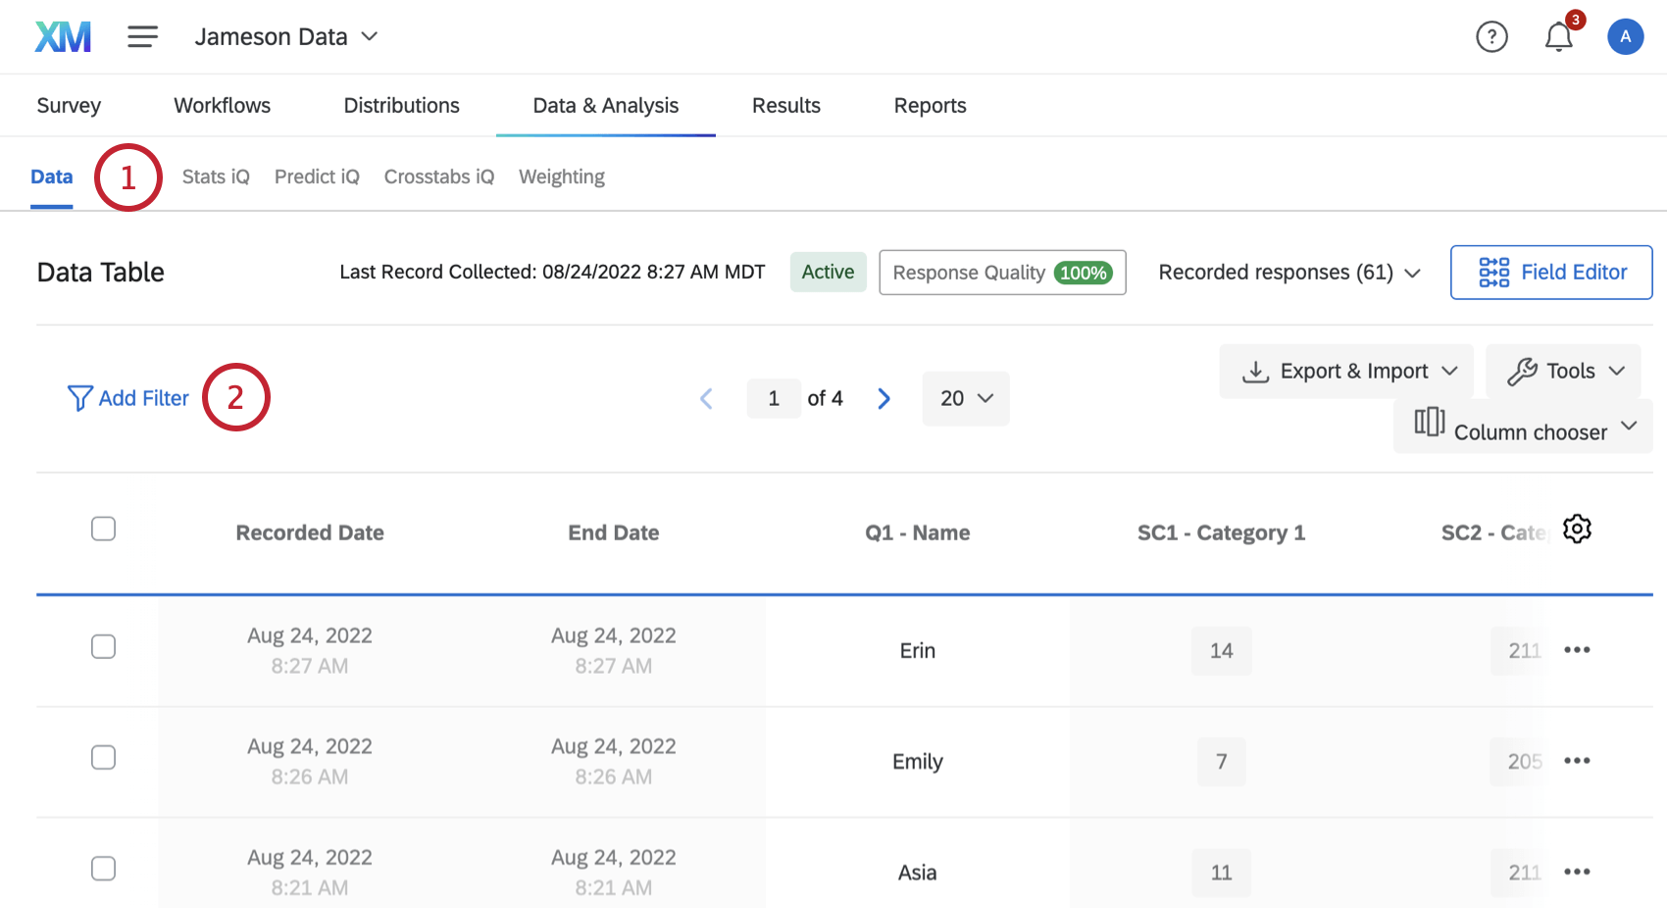Open the Distributions tab
The height and width of the screenshot is (908, 1667).
401,106
